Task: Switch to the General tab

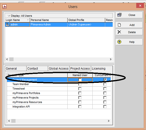Action: [16, 68]
